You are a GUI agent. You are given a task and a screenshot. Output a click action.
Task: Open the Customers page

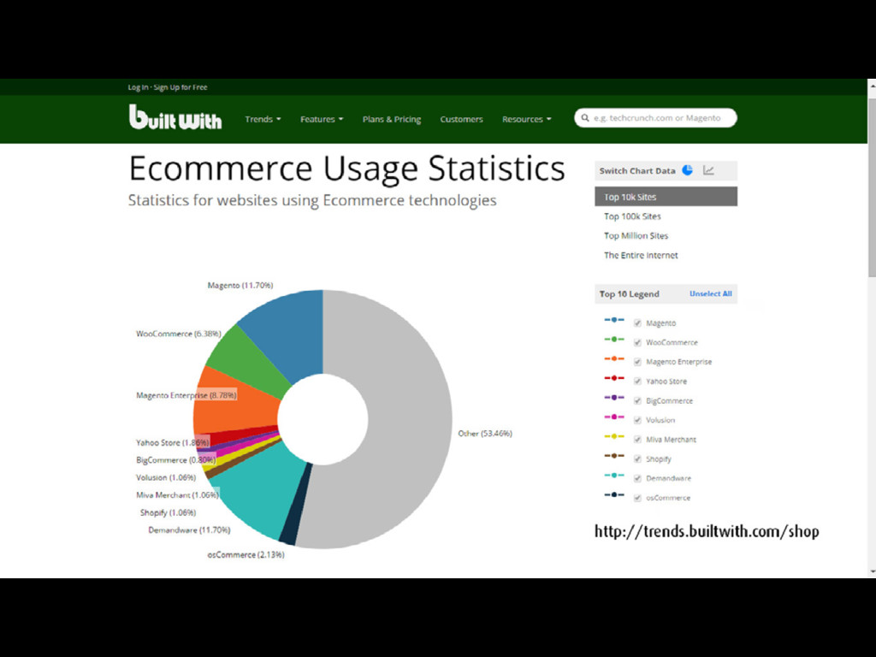[461, 119]
